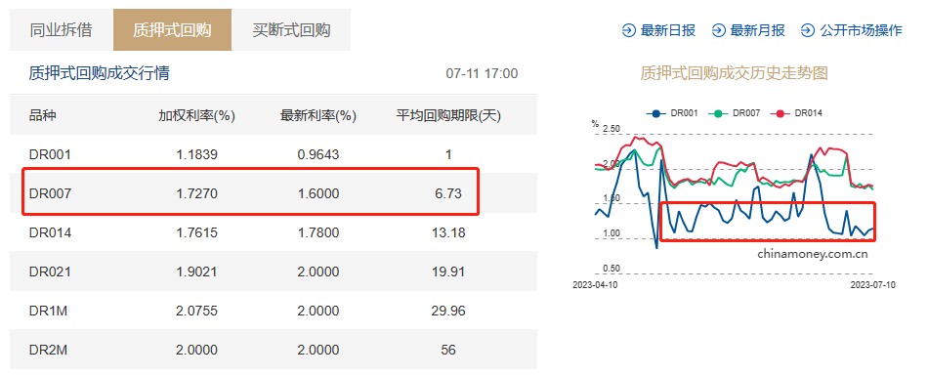Click the chart start date 2023-04-10
Image resolution: width=928 pixels, height=376 pixels.
[x=595, y=285]
